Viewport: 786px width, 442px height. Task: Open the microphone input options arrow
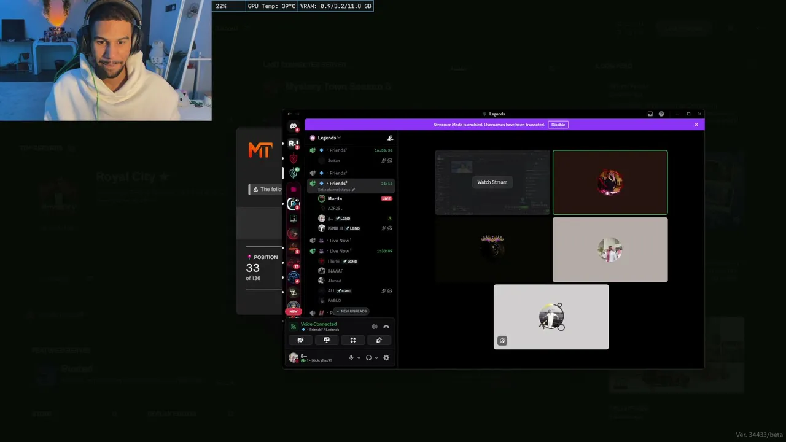point(359,358)
